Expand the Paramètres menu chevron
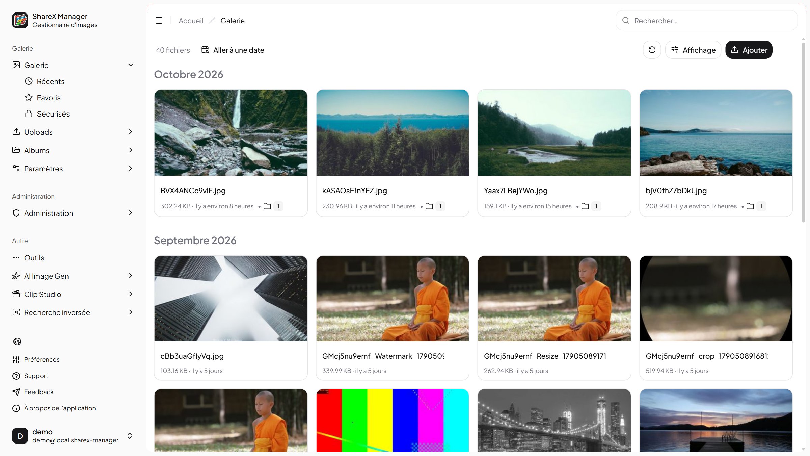810x456 pixels. point(131,168)
